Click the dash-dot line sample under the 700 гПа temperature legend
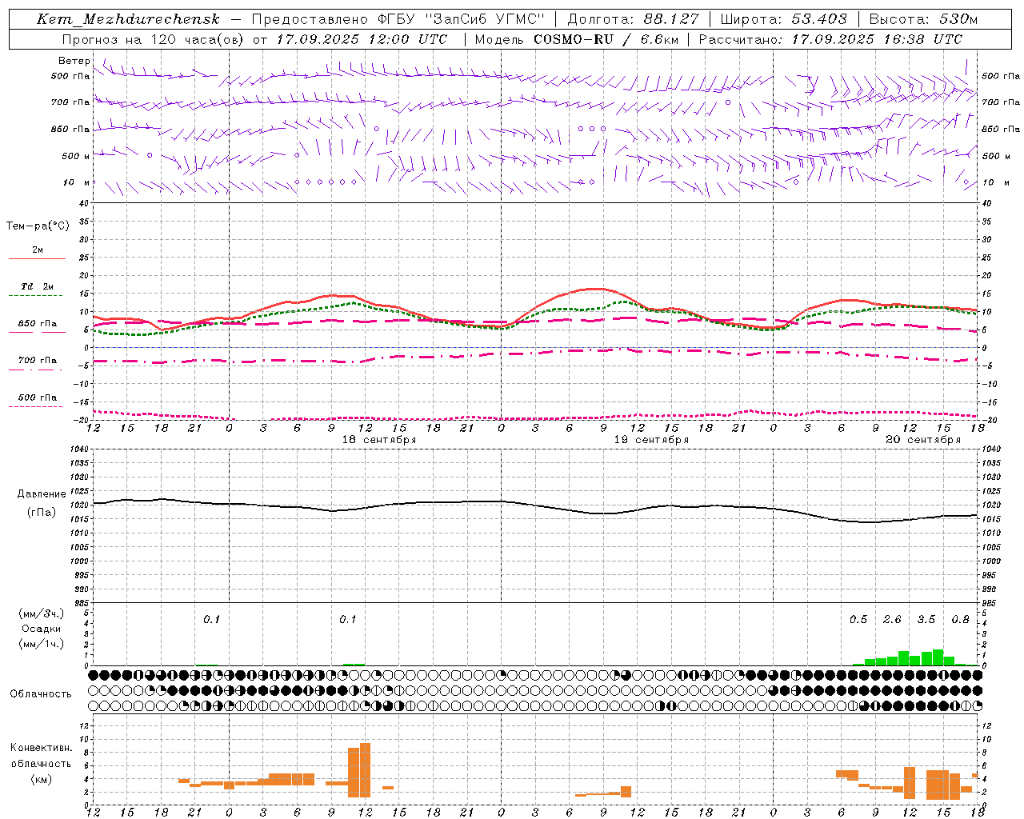 coord(37,370)
